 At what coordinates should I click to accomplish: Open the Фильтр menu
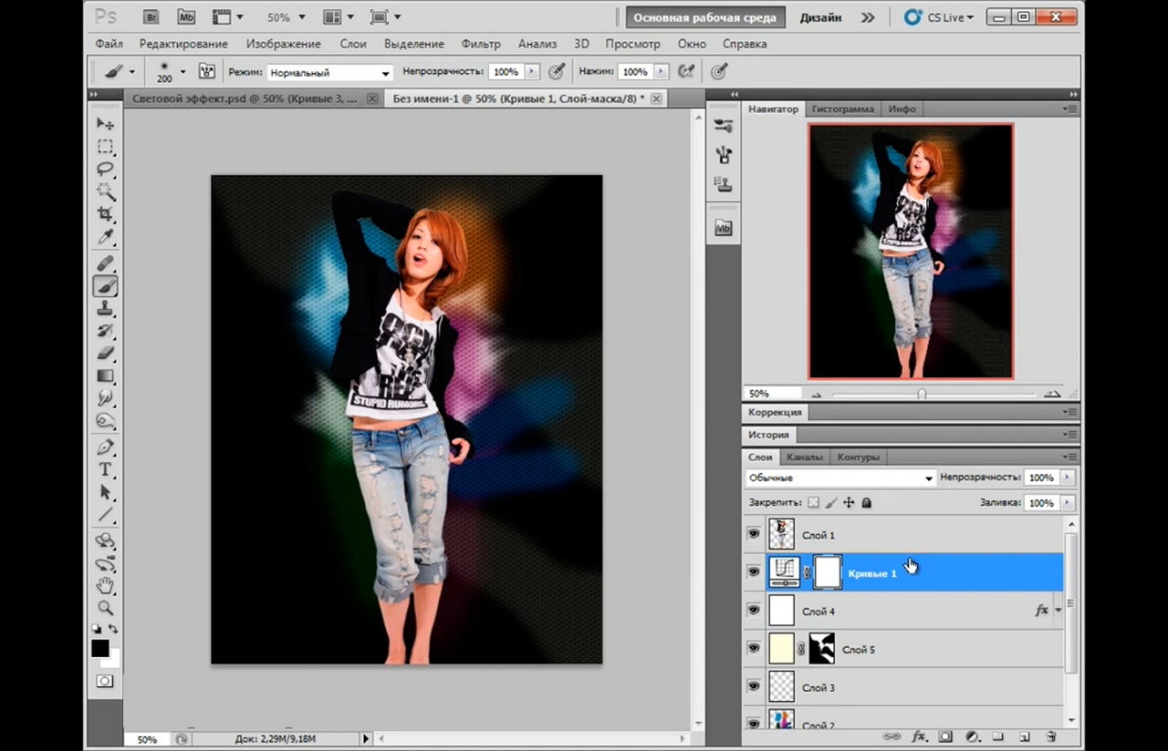click(481, 44)
